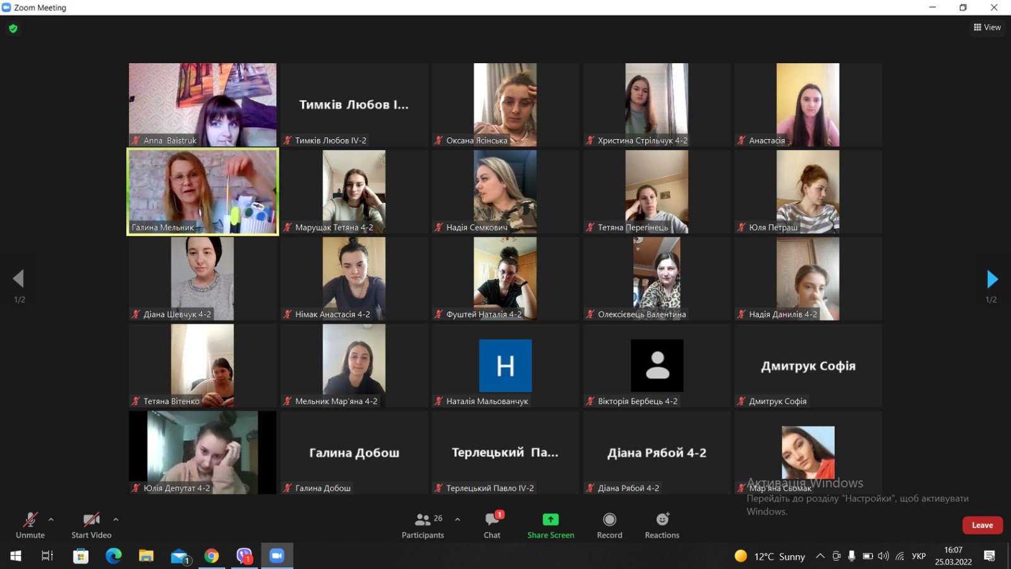Expand the Participants options chevron
Screen dimensions: 1011x569
457,520
